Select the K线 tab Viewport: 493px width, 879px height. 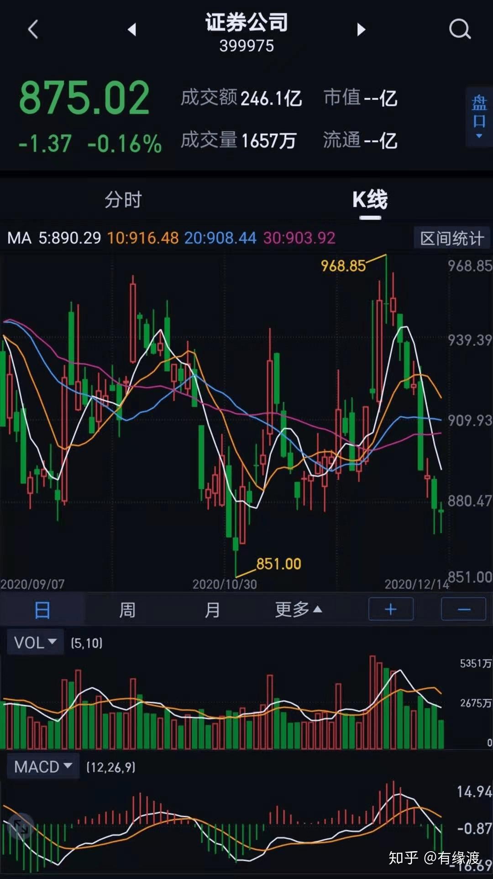370,200
